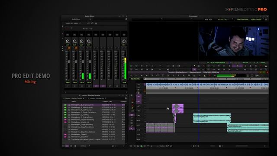The height and width of the screenshot is (156, 277).
Task: Switch to the 5_Lesson - Martian HH bin tab
Action: [96, 98]
